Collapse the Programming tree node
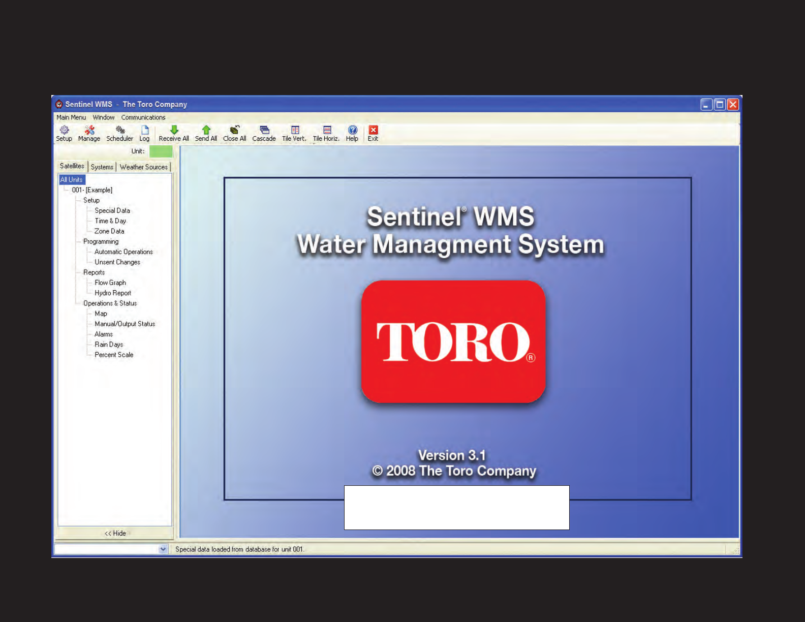 (x=101, y=241)
